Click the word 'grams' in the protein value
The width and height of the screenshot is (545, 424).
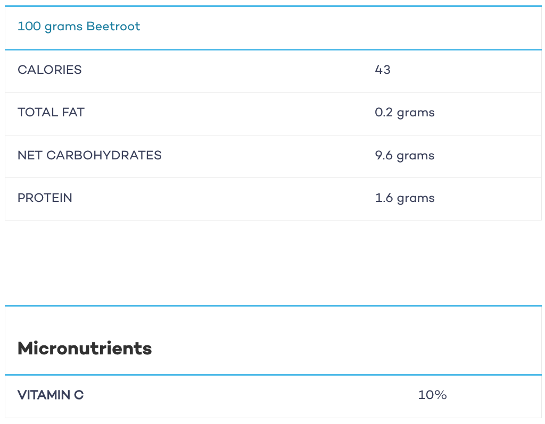coord(416,199)
